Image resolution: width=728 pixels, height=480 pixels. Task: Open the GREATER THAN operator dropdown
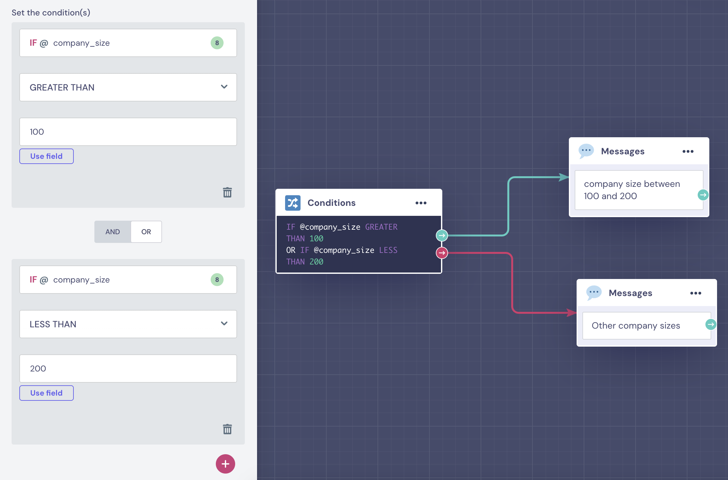pos(128,87)
